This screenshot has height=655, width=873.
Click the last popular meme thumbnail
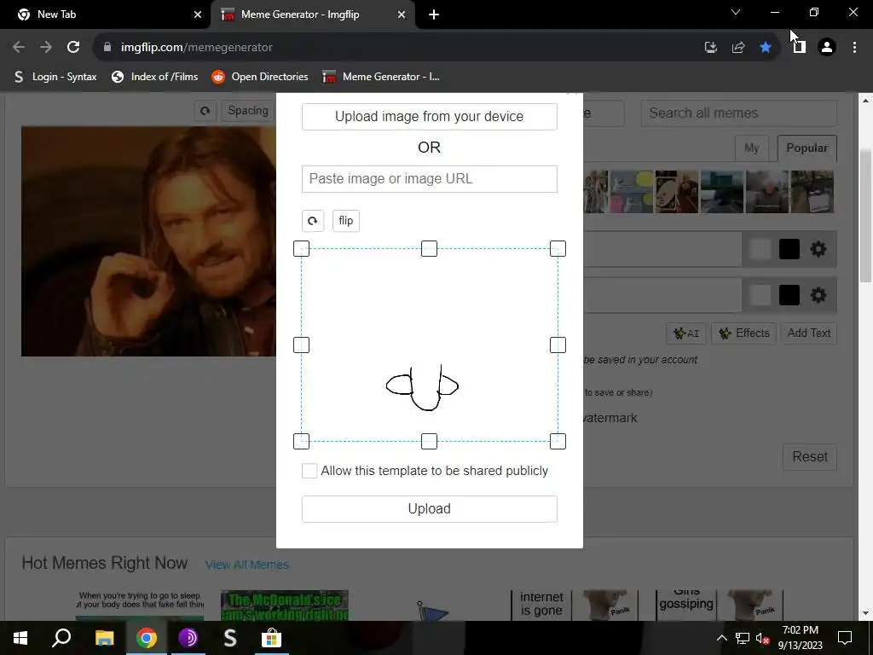[x=812, y=192]
